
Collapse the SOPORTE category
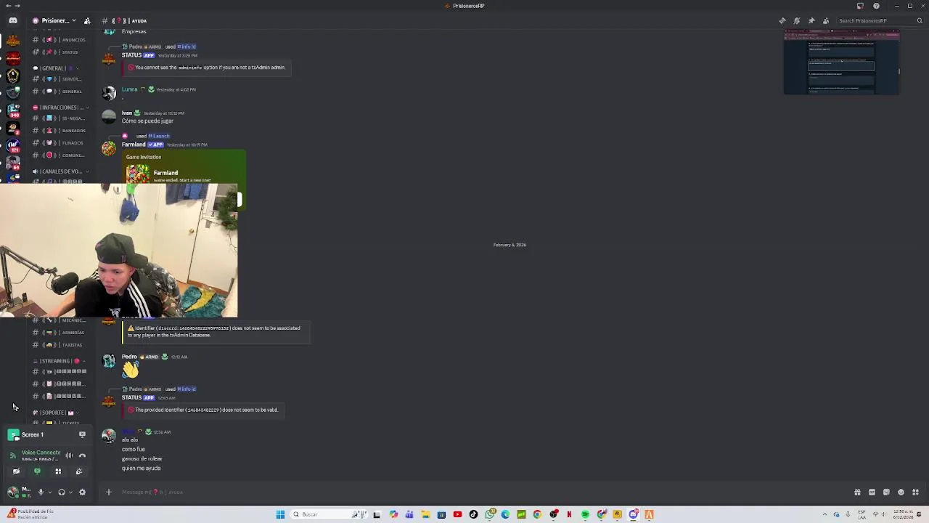[x=54, y=413]
